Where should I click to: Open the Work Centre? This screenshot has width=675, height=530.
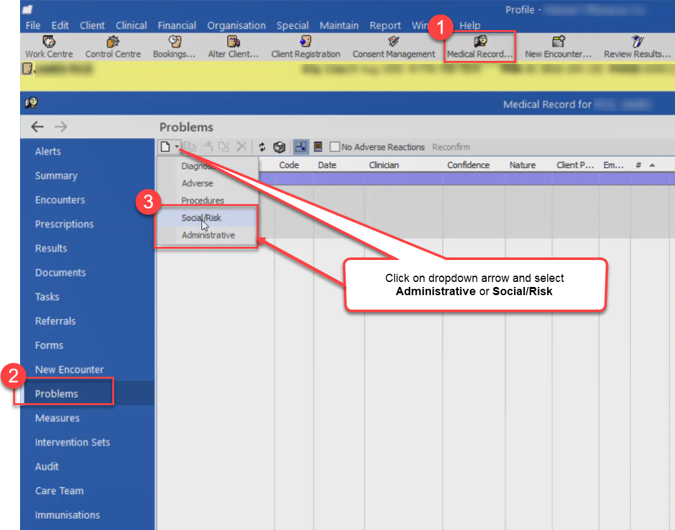[x=48, y=48]
